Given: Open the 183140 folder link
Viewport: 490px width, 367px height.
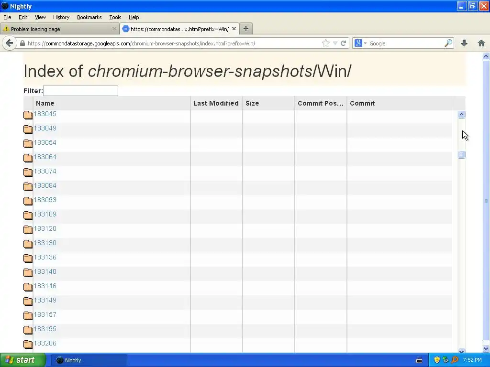Looking at the screenshot, I should click(x=45, y=272).
